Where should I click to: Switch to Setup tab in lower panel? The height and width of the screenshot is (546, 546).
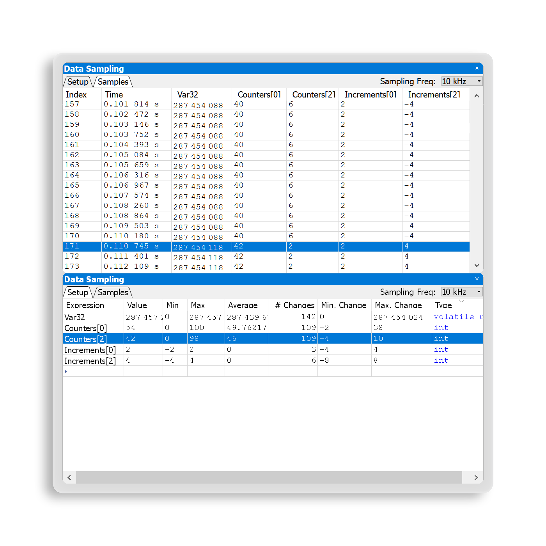pyautogui.click(x=78, y=292)
